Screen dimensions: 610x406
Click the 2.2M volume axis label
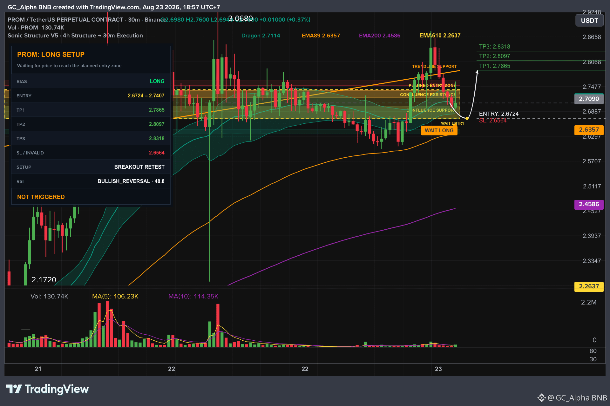[x=589, y=302]
